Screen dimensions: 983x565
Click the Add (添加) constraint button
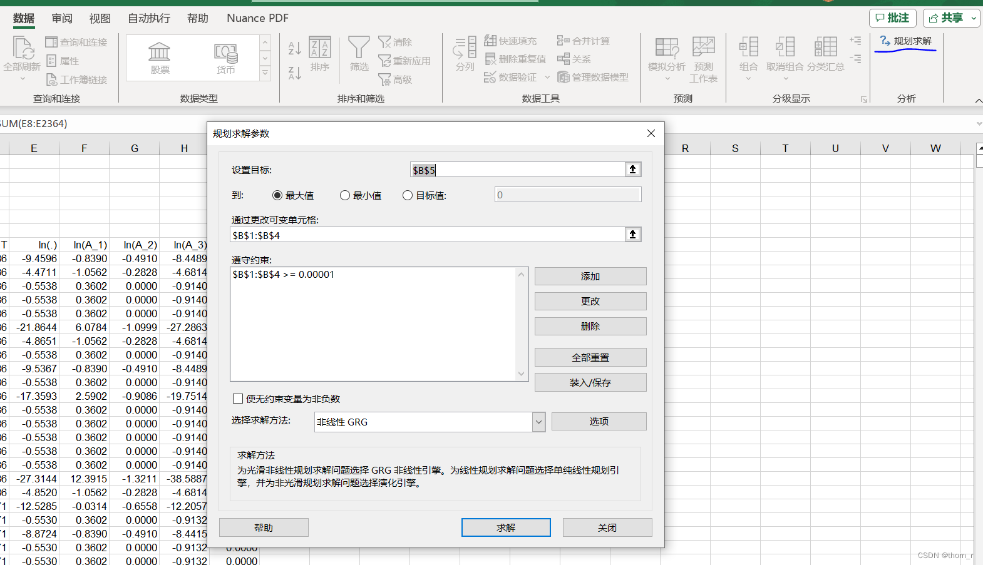590,277
